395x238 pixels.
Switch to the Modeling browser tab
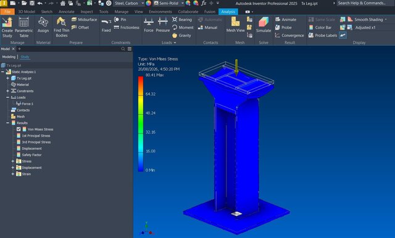[9, 57]
